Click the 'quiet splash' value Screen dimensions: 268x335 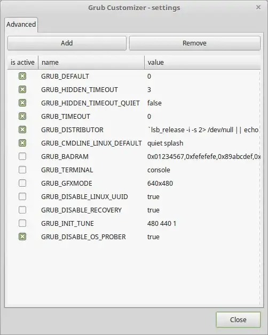point(165,143)
